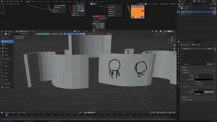Open the Material properties tab icon
217x122 pixels.
pyautogui.click(x=178, y=83)
